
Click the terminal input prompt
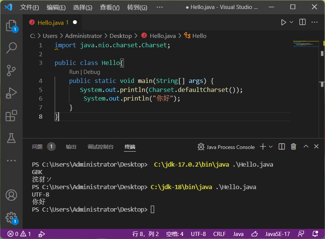(x=153, y=209)
